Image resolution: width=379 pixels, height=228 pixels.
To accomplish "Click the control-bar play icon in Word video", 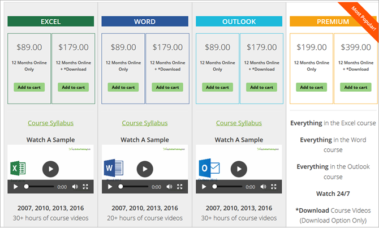I will (x=110, y=187).
